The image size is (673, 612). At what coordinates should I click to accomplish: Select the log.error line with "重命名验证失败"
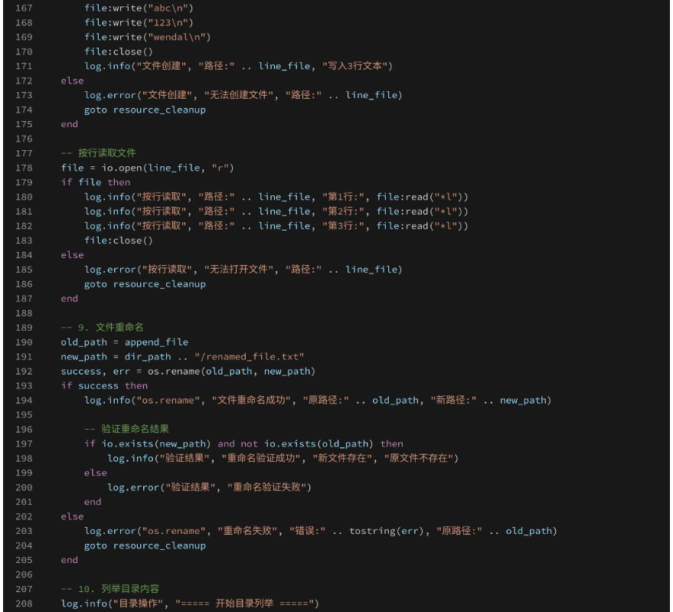[x=209, y=488]
